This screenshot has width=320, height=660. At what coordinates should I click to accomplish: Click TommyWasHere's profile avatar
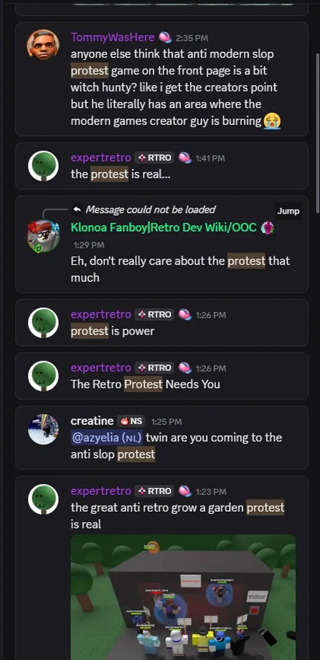43,45
